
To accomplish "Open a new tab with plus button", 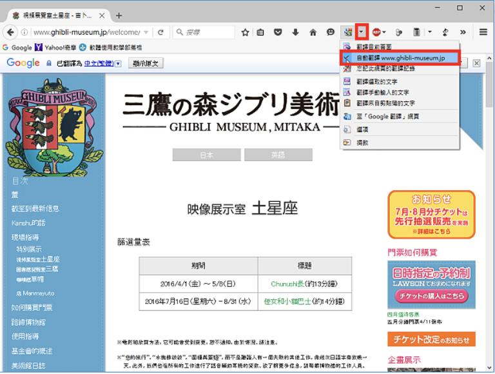I will [x=119, y=15].
